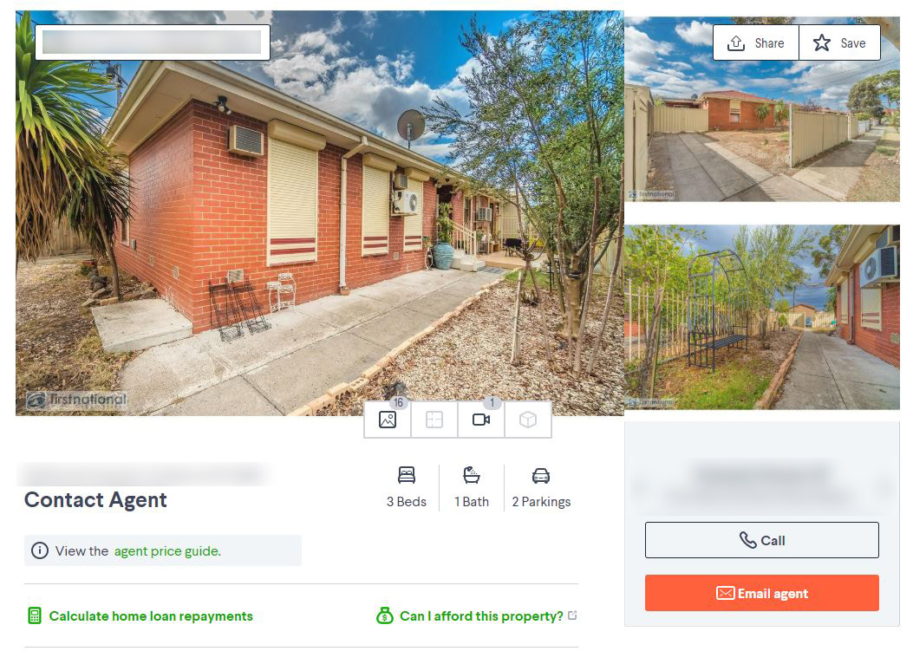913x651 pixels.
Task: Click the bed icon above 3 Beds
Action: (x=407, y=475)
